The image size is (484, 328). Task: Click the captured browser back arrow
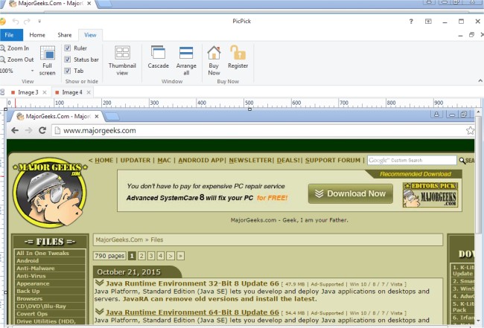click(15, 130)
